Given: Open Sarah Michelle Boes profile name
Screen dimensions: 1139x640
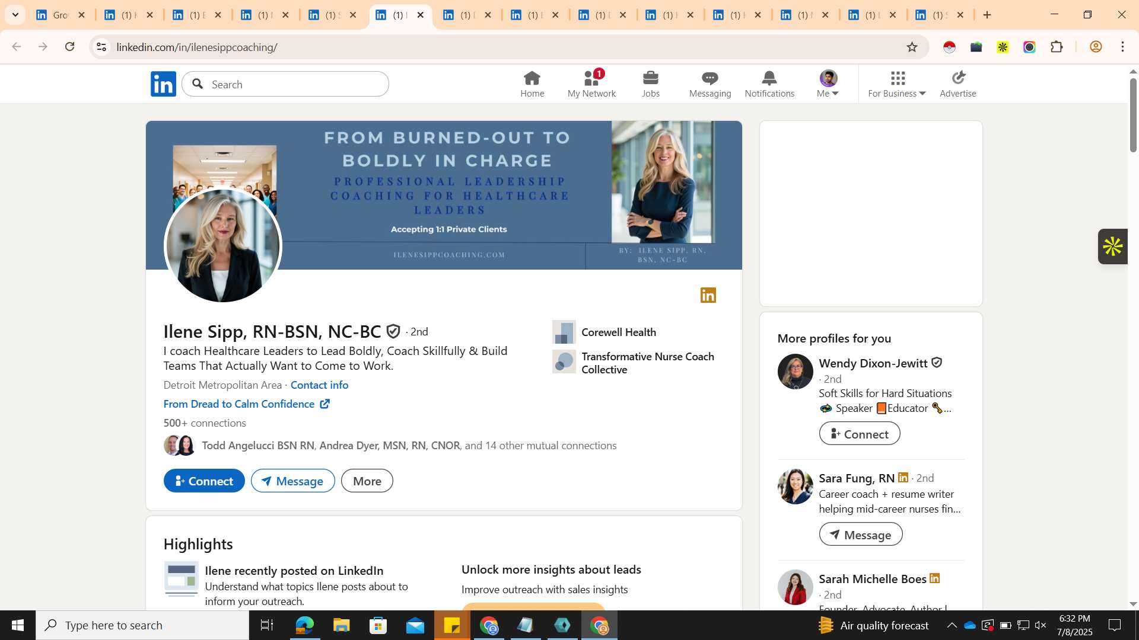Looking at the screenshot, I should pos(873,578).
